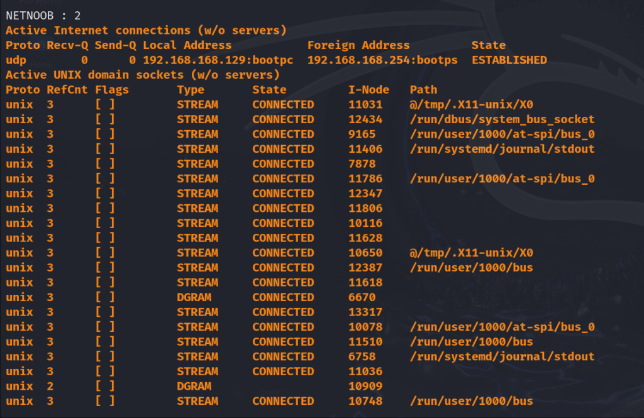Select the "Active Internet connections (w/o servers)" heading
Viewport: 644px width, 418px height.
(146, 30)
